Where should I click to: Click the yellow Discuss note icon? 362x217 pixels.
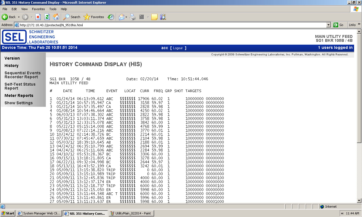tap(154, 17)
